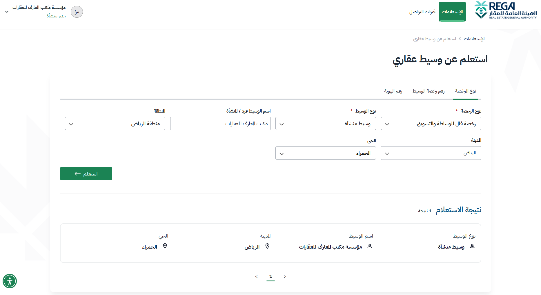Click the location pin next to الحمراء
The width and height of the screenshot is (541, 295).
[165, 246]
